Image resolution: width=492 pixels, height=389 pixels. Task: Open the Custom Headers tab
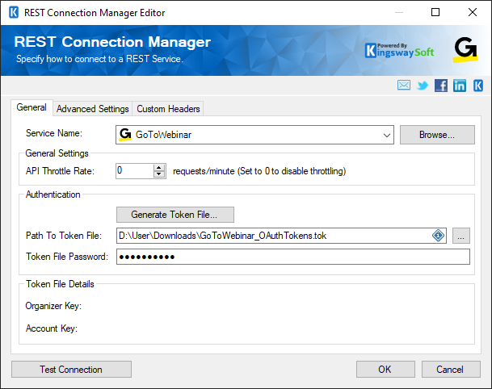[168, 109]
